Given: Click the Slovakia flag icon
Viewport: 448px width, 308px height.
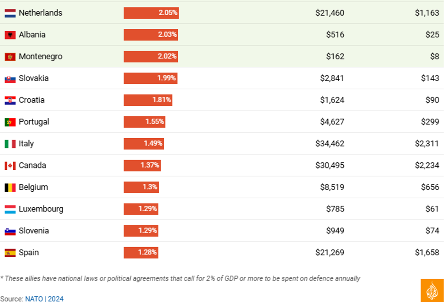Looking at the screenshot, I should click(10, 79).
